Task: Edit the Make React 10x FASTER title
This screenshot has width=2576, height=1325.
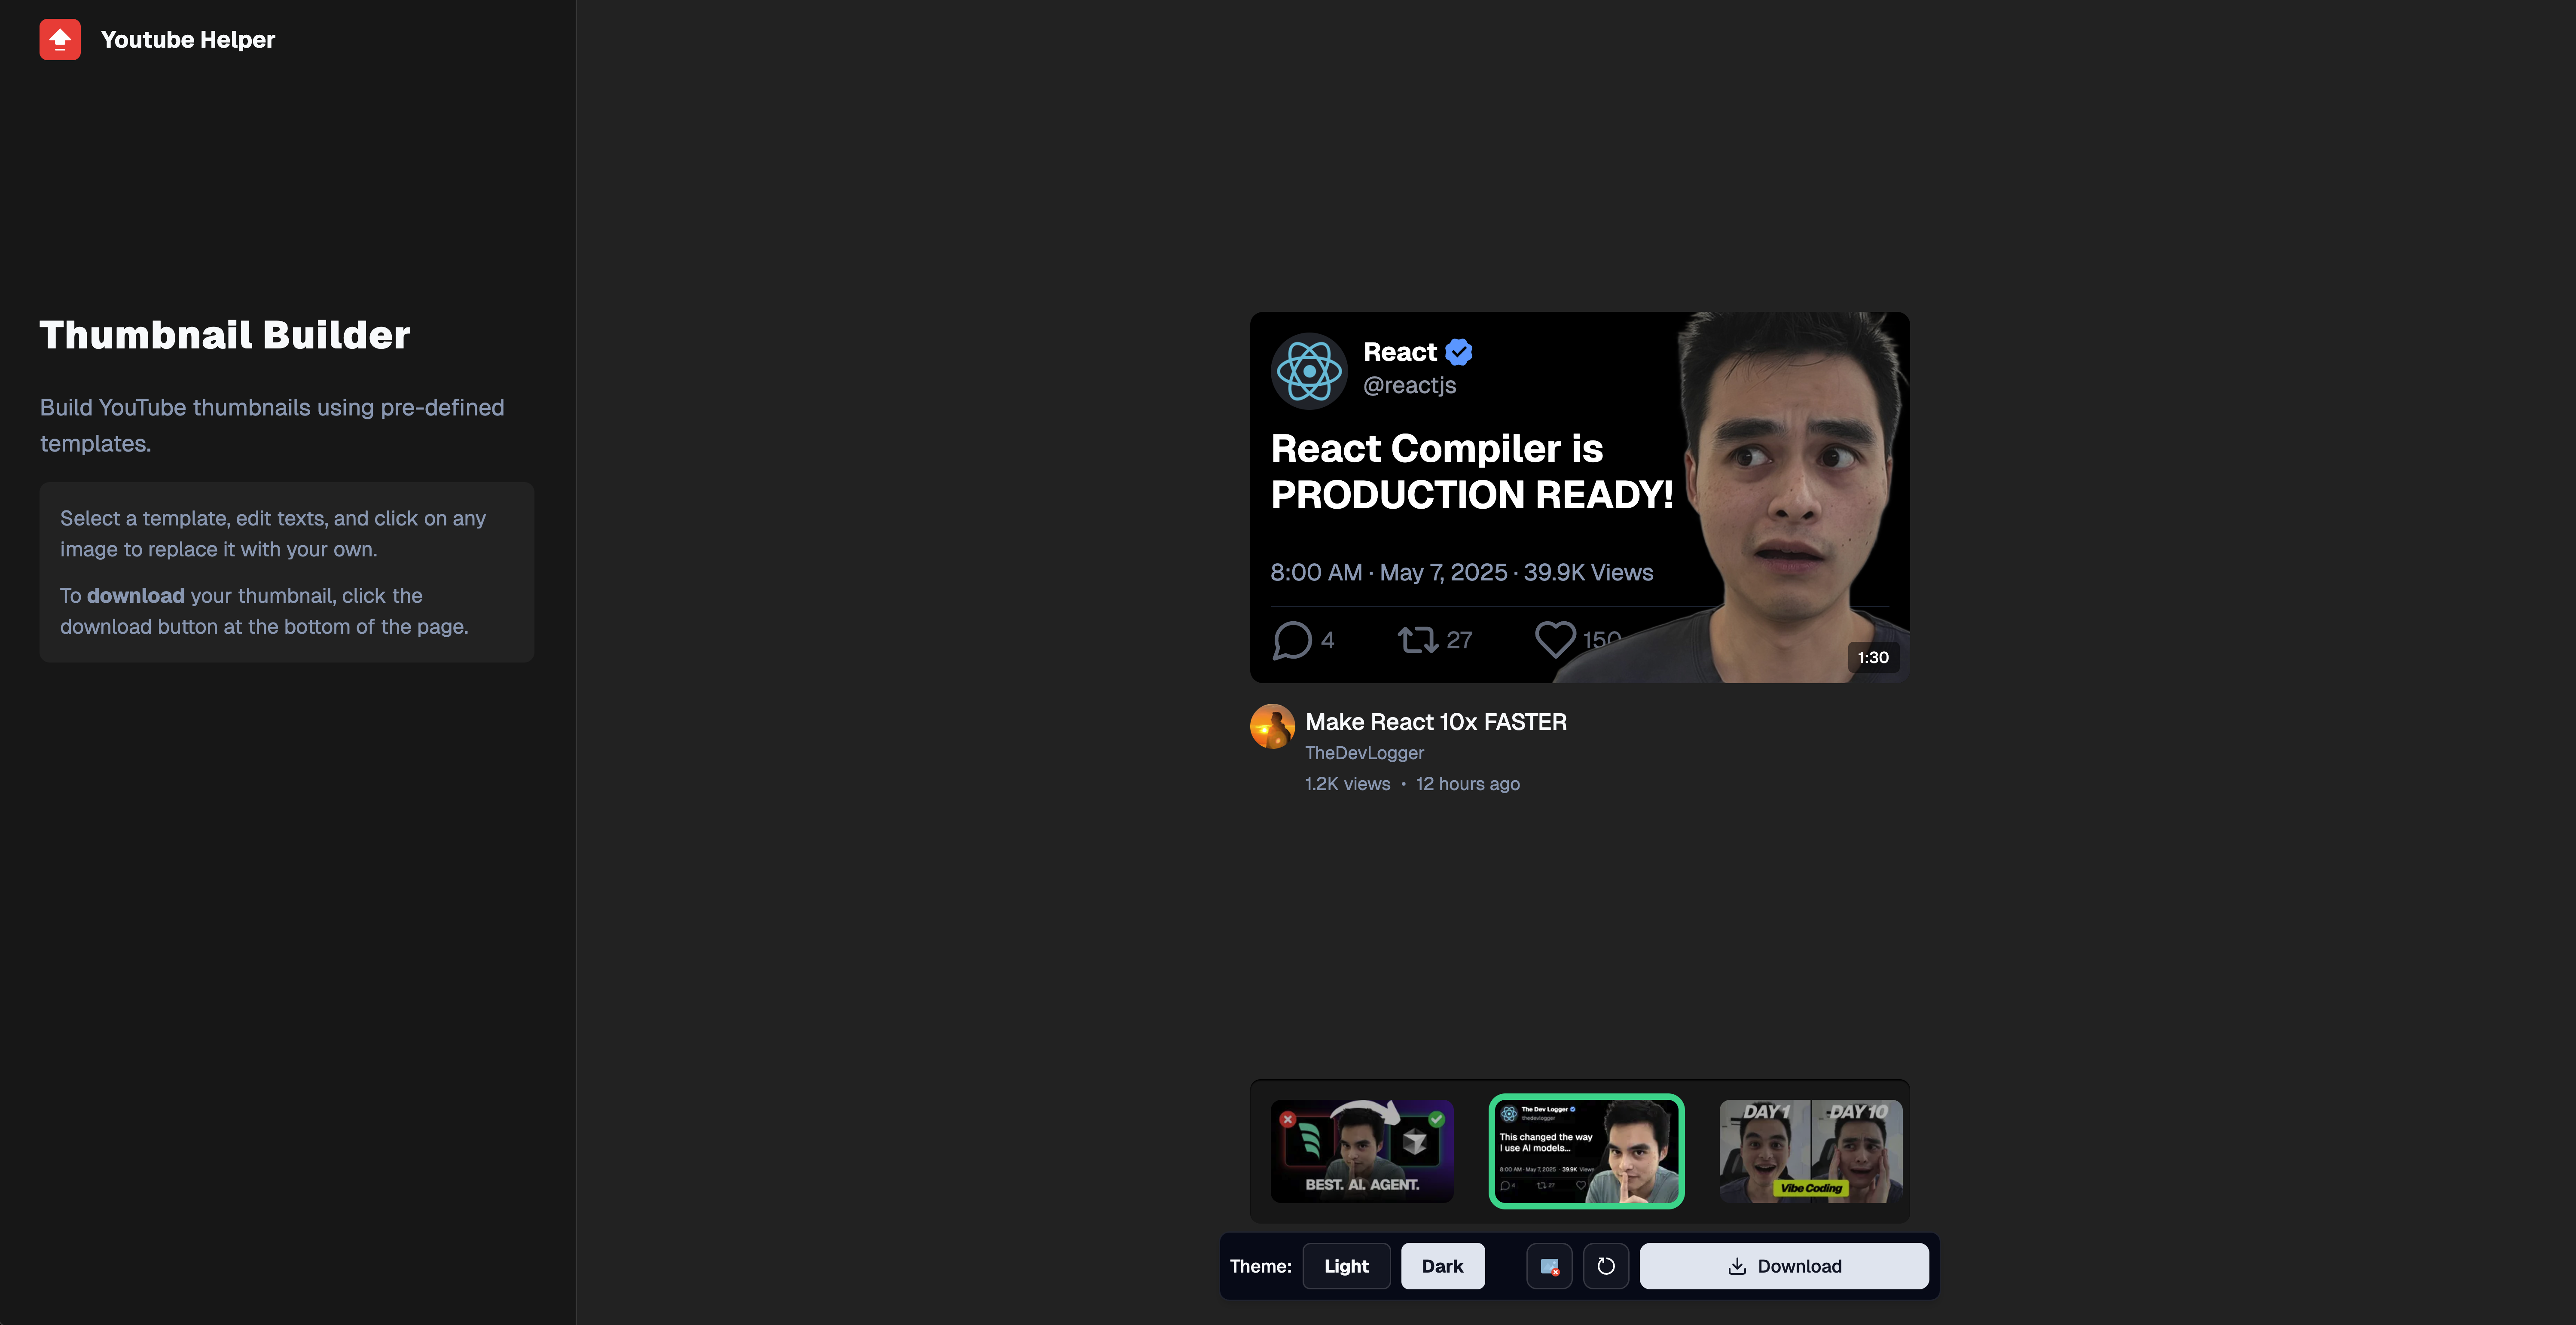Action: click(1436, 722)
